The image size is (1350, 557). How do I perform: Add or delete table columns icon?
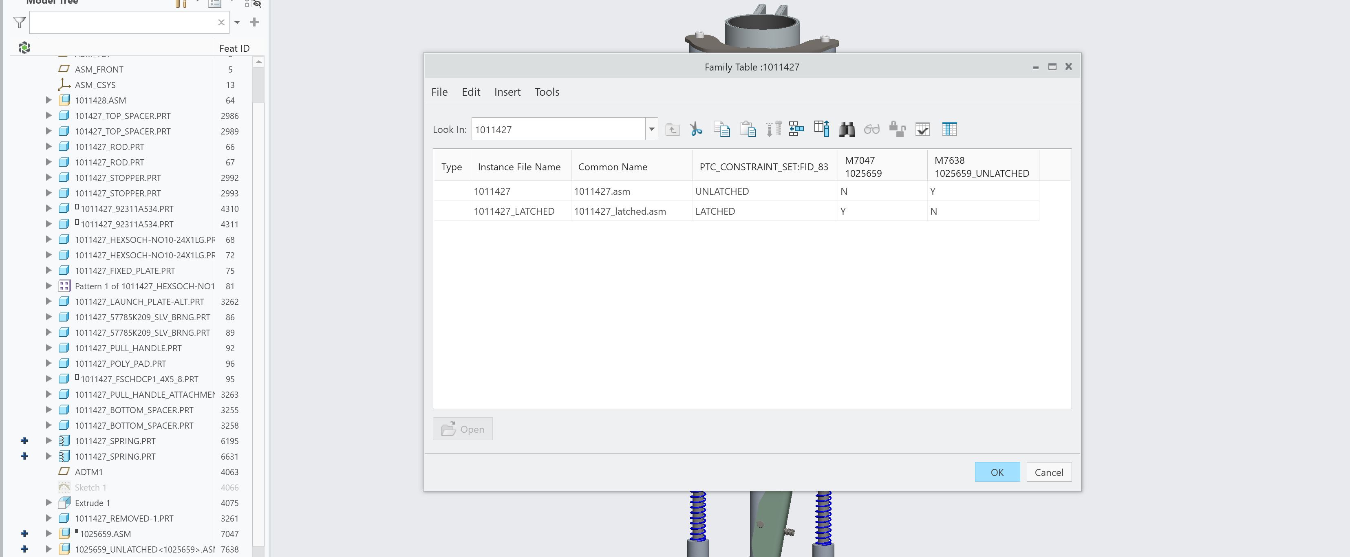(821, 129)
